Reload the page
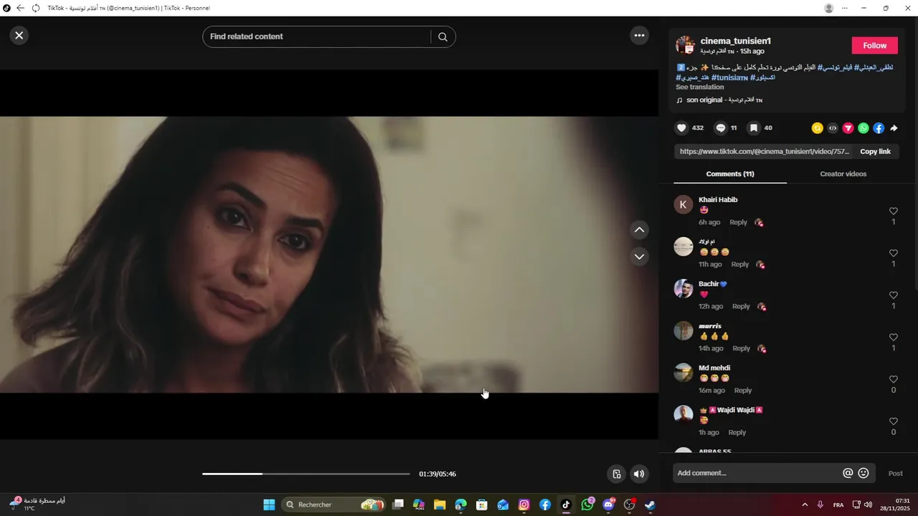 (x=36, y=8)
